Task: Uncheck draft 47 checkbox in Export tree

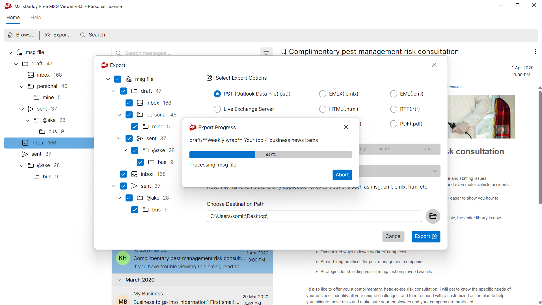Action: coord(123,91)
